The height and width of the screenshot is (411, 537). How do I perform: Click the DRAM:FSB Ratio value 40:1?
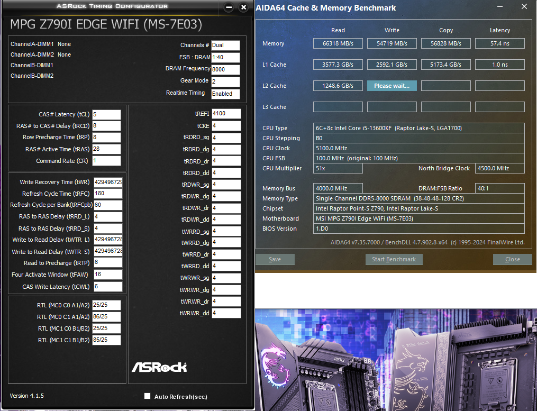(499, 188)
